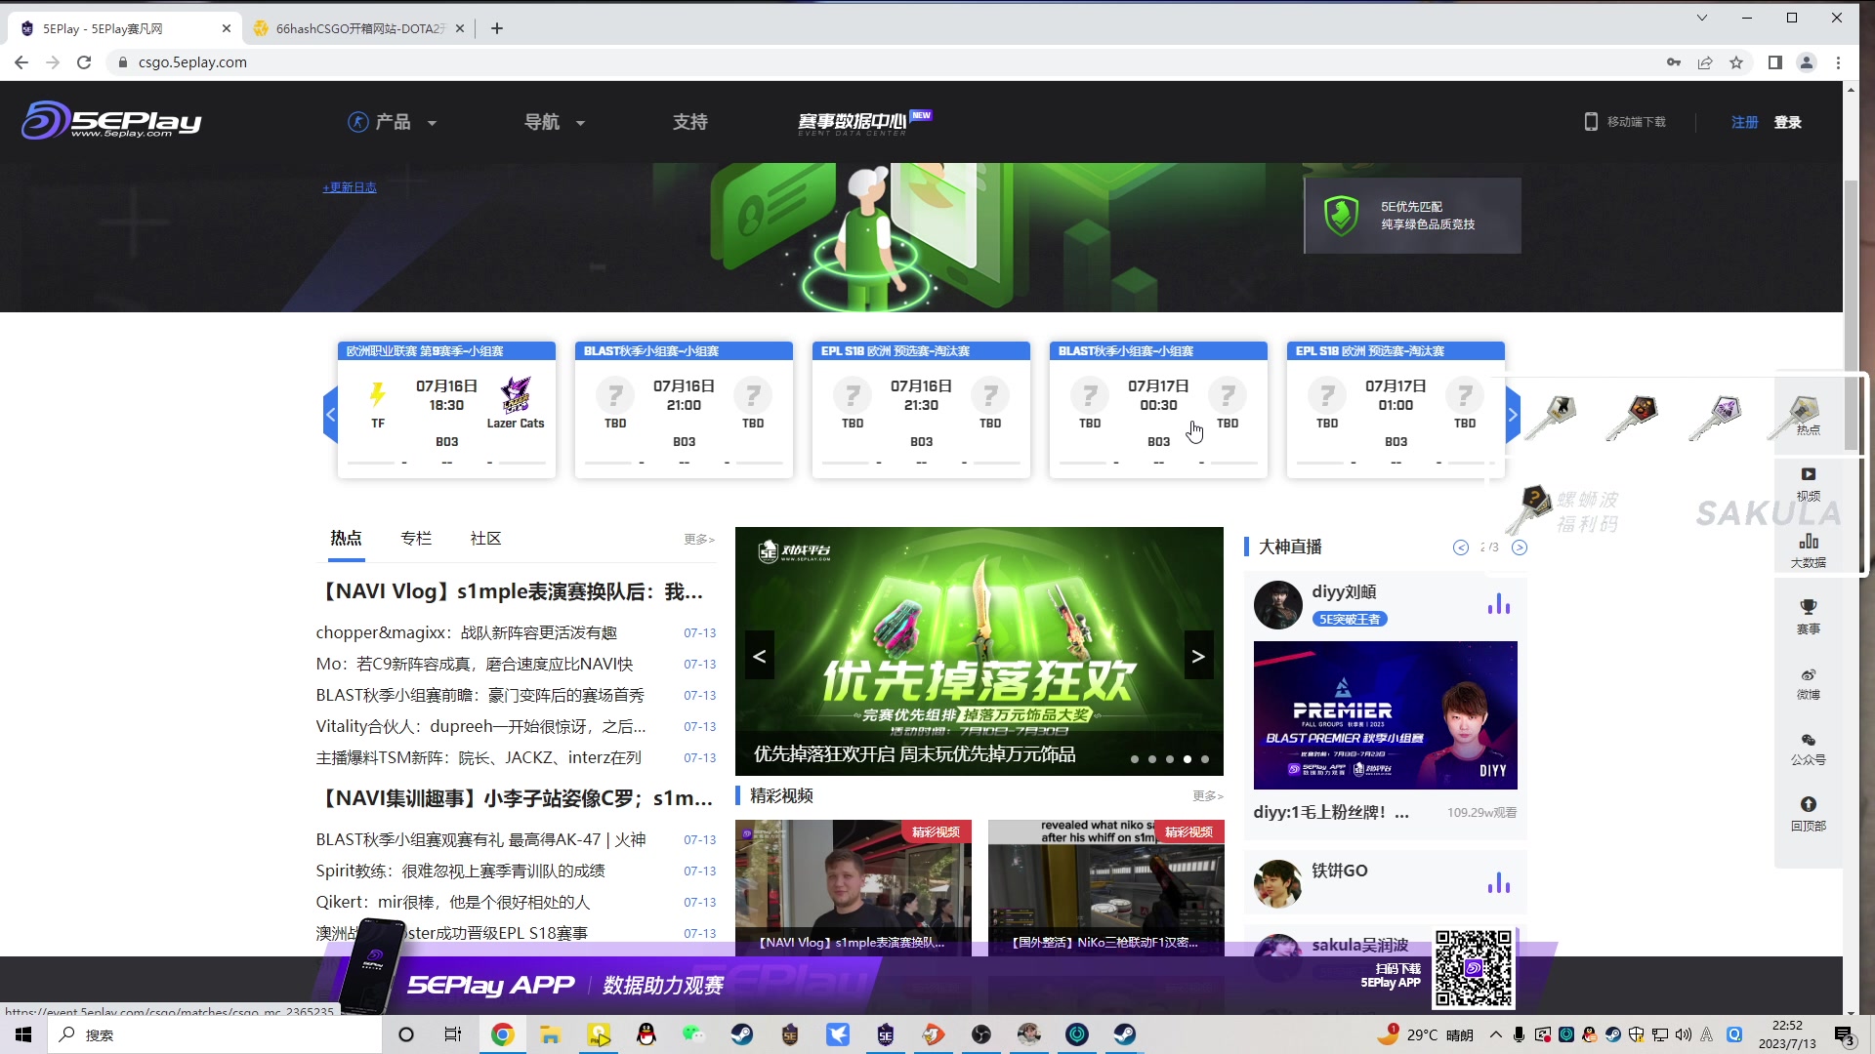Expand the 产品 dropdown menu

393,122
